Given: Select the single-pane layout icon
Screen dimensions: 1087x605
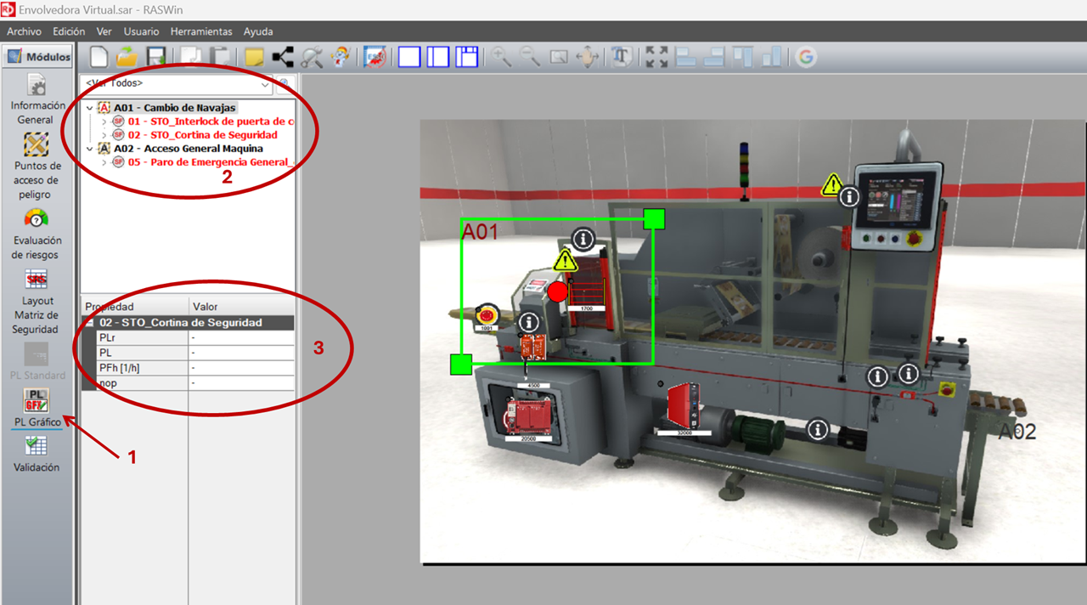Looking at the screenshot, I should (409, 57).
